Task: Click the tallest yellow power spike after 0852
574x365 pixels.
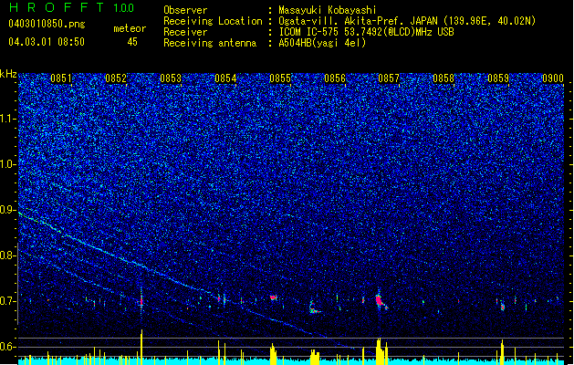Action: click(x=141, y=347)
